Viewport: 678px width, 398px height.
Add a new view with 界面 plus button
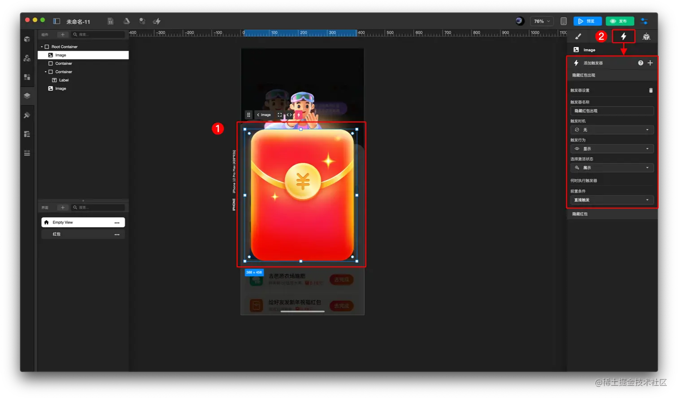(x=62, y=208)
